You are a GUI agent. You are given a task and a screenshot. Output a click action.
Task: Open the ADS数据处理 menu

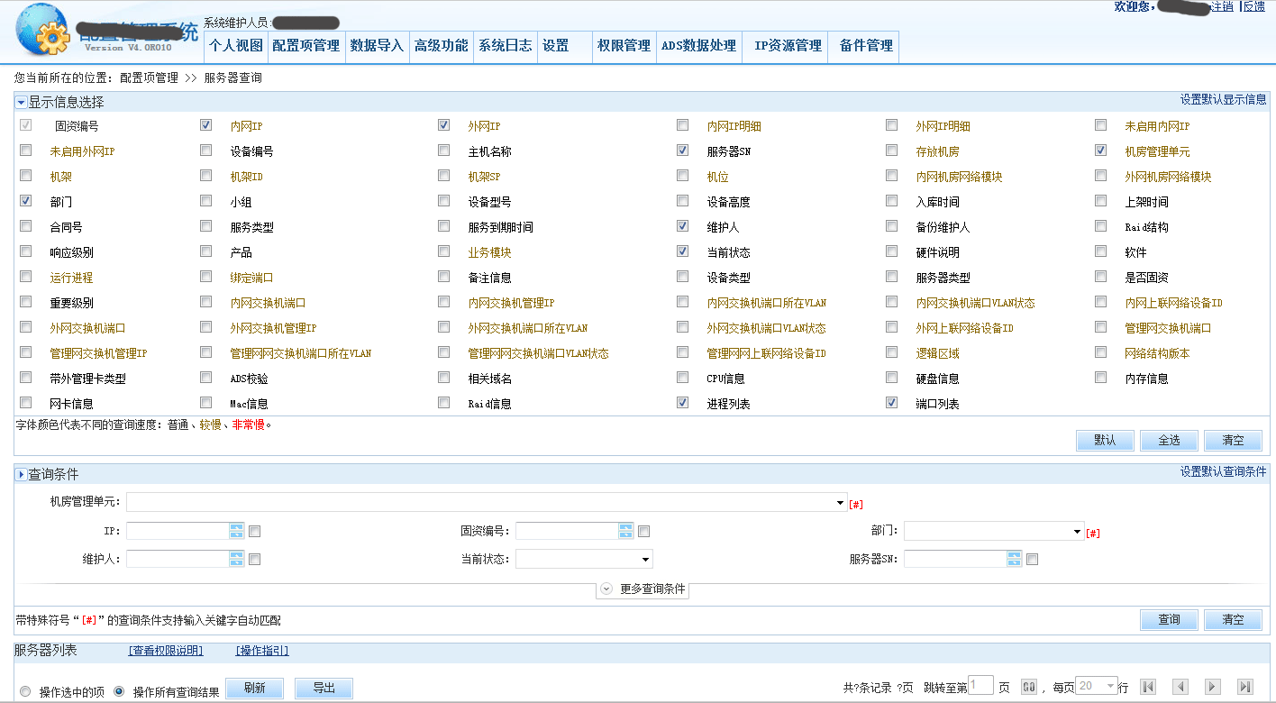coord(698,46)
